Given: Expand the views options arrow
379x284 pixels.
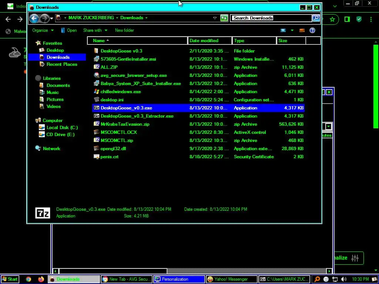Looking at the screenshot, I should click(x=292, y=30).
